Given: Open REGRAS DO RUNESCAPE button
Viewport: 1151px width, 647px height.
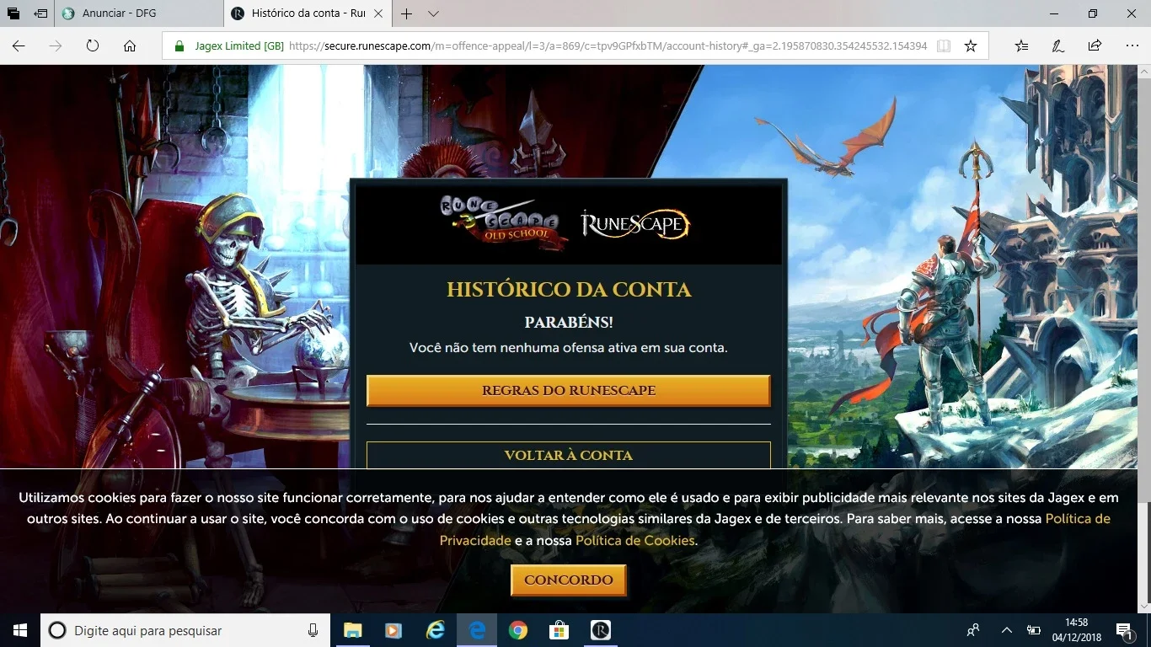Looking at the screenshot, I should tap(569, 391).
